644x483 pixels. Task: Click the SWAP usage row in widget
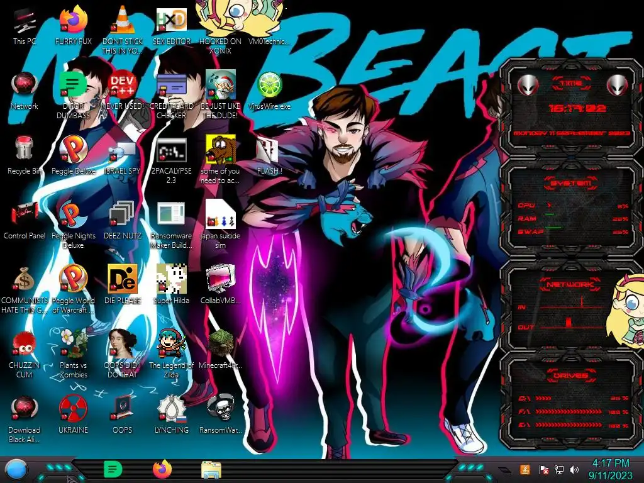coord(573,232)
